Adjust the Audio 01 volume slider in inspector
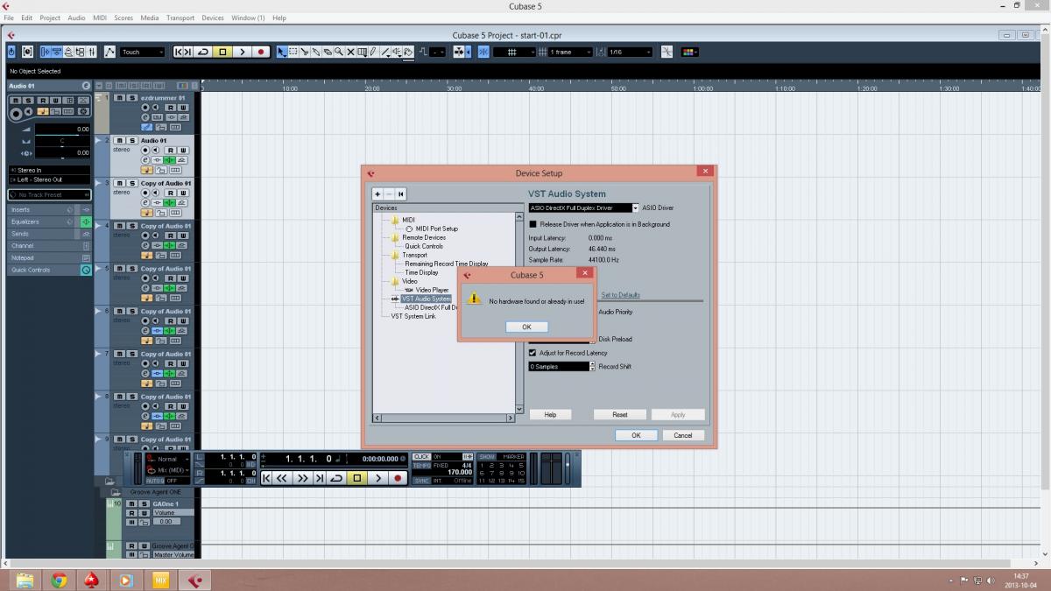 61,129
